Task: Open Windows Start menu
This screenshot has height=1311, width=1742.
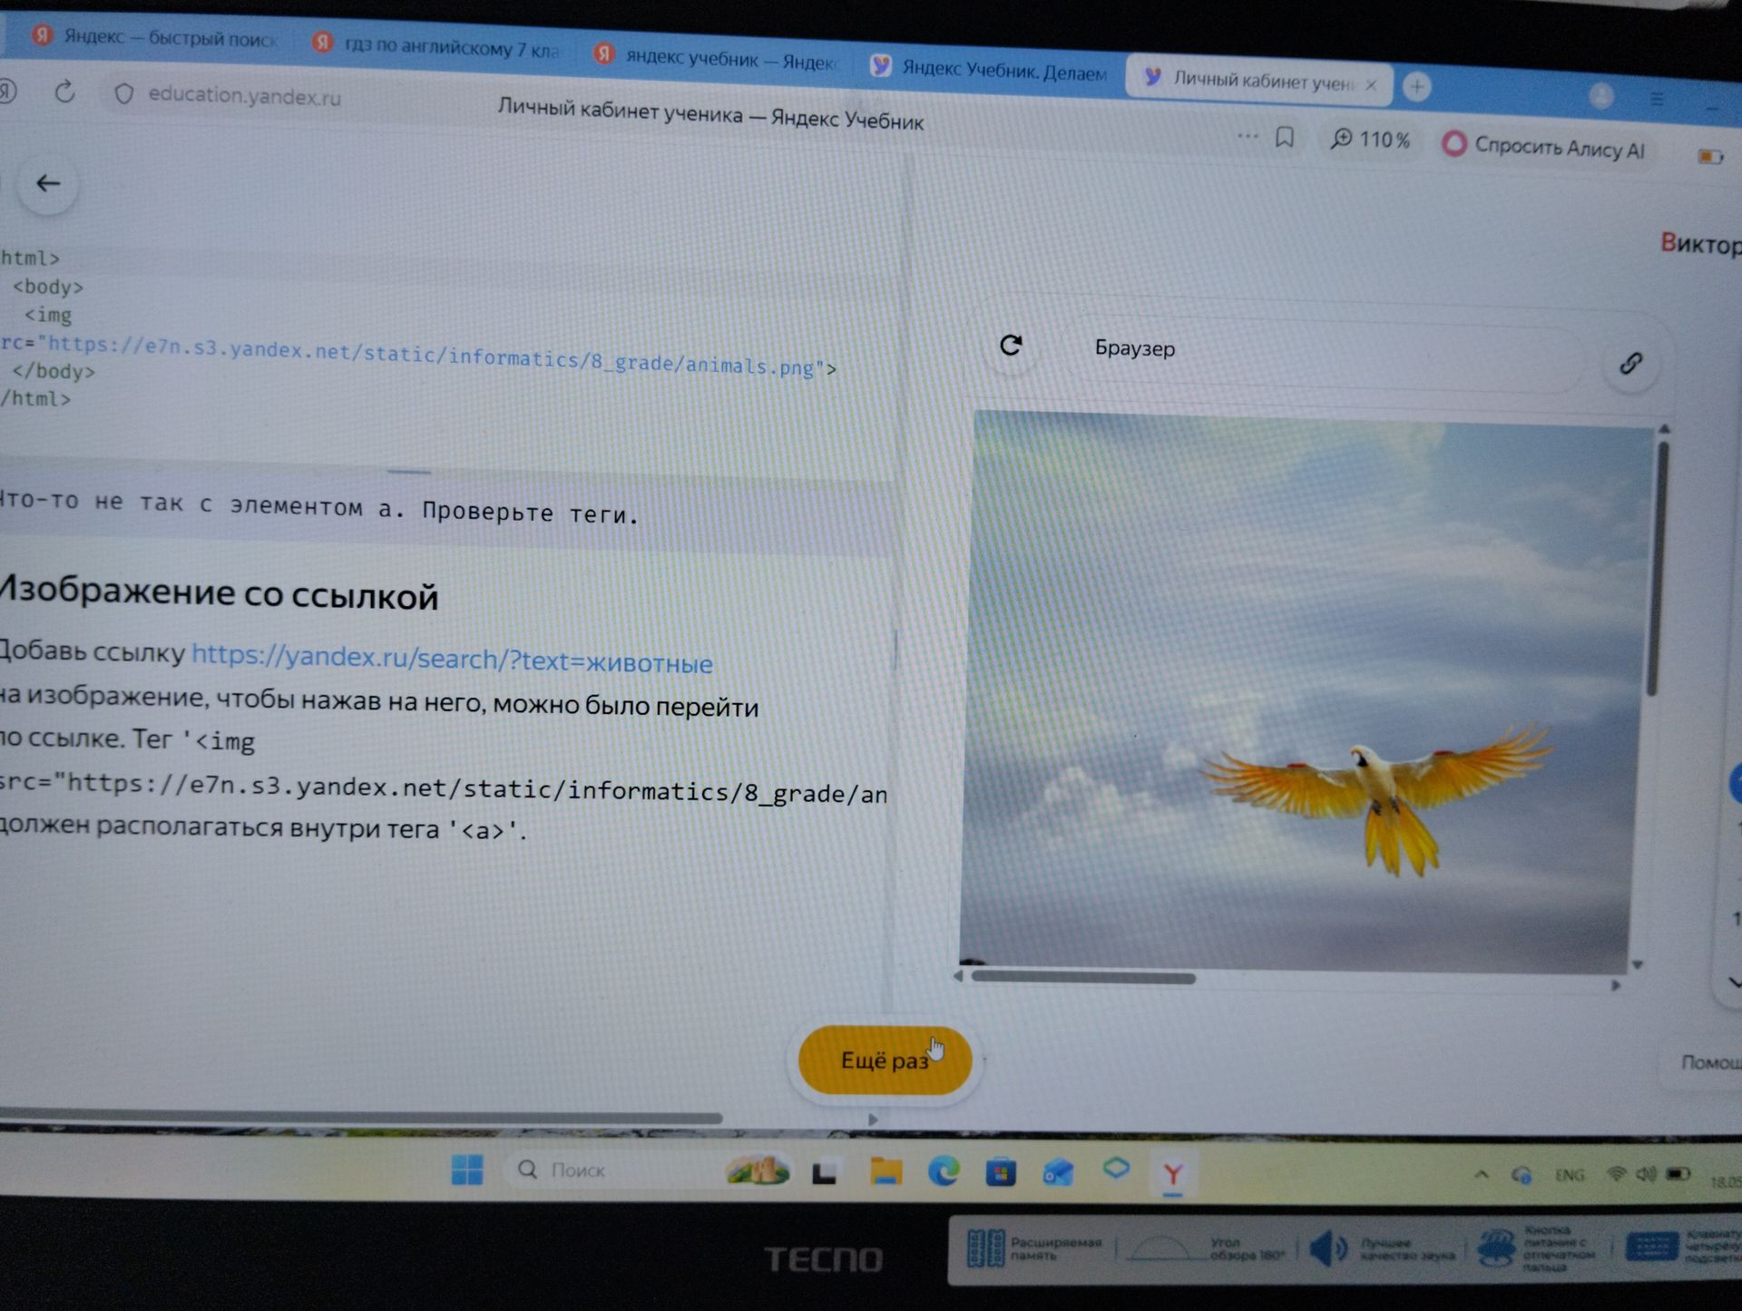Action: point(467,1169)
